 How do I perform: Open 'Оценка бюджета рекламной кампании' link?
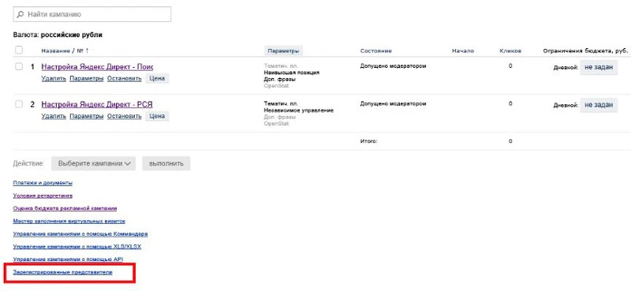click(x=65, y=208)
